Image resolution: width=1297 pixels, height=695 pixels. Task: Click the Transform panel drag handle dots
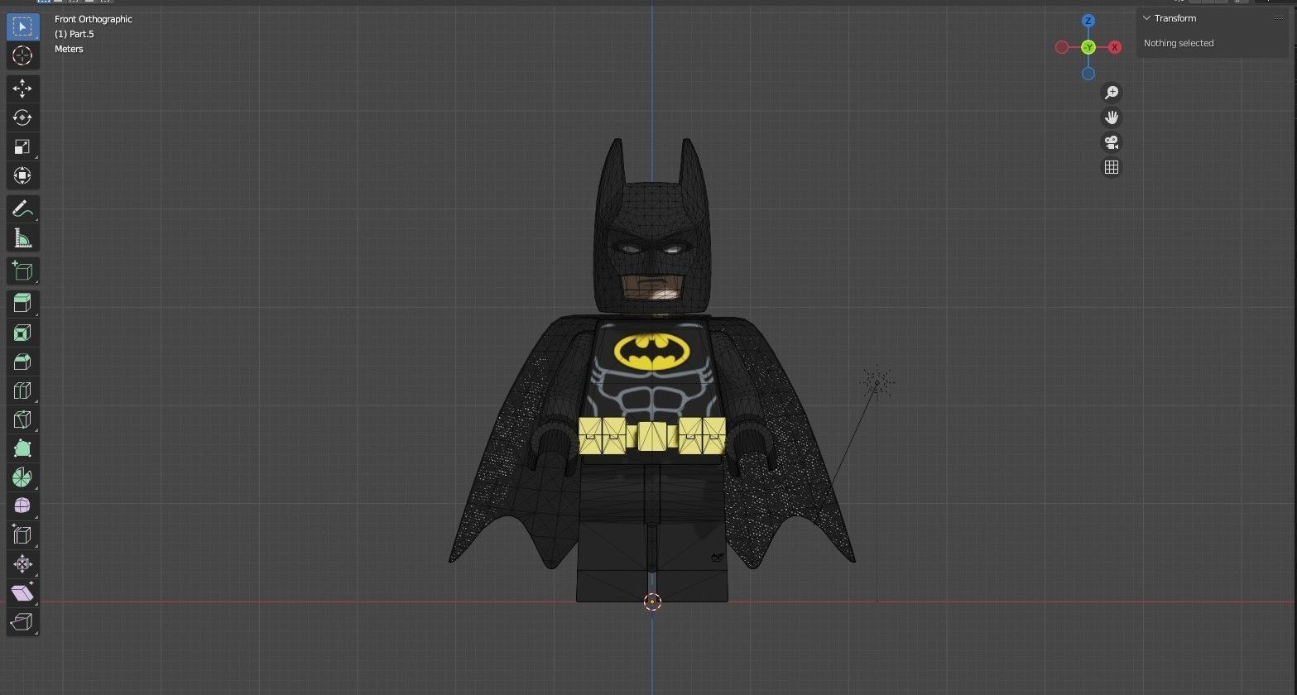click(1279, 17)
